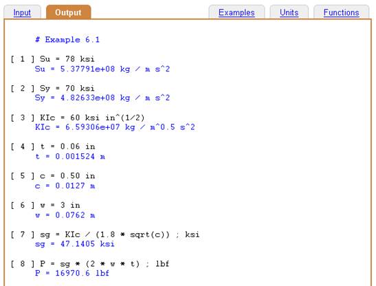
Task: Click the KIc = 6.59306e+07 result line
Action: tap(115, 127)
